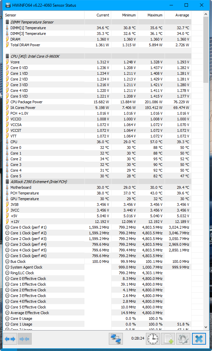The image size is (212, 351).
Task: Click the scrollbar down arrow
Action: coord(206,327)
